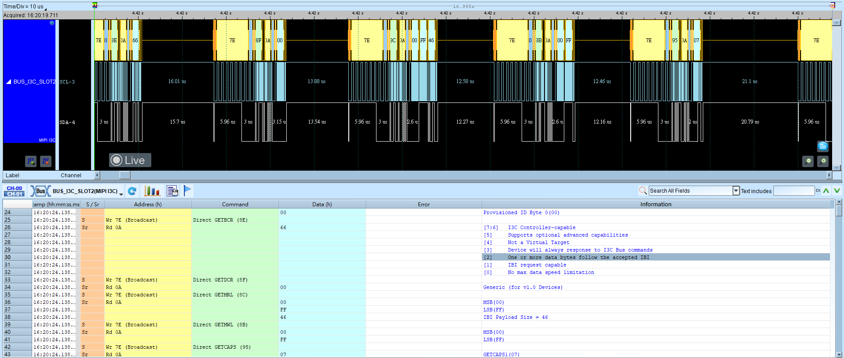Image resolution: width=844 pixels, height=358 pixels.
Task: Click the 'Not a Virtual Target' text
Action: pyautogui.click(x=538, y=242)
